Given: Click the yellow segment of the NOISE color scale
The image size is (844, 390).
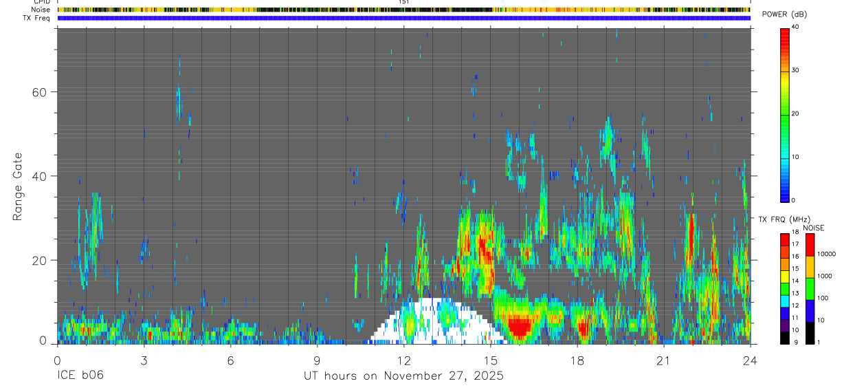Looking at the screenshot, I should click(x=810, y=267).
